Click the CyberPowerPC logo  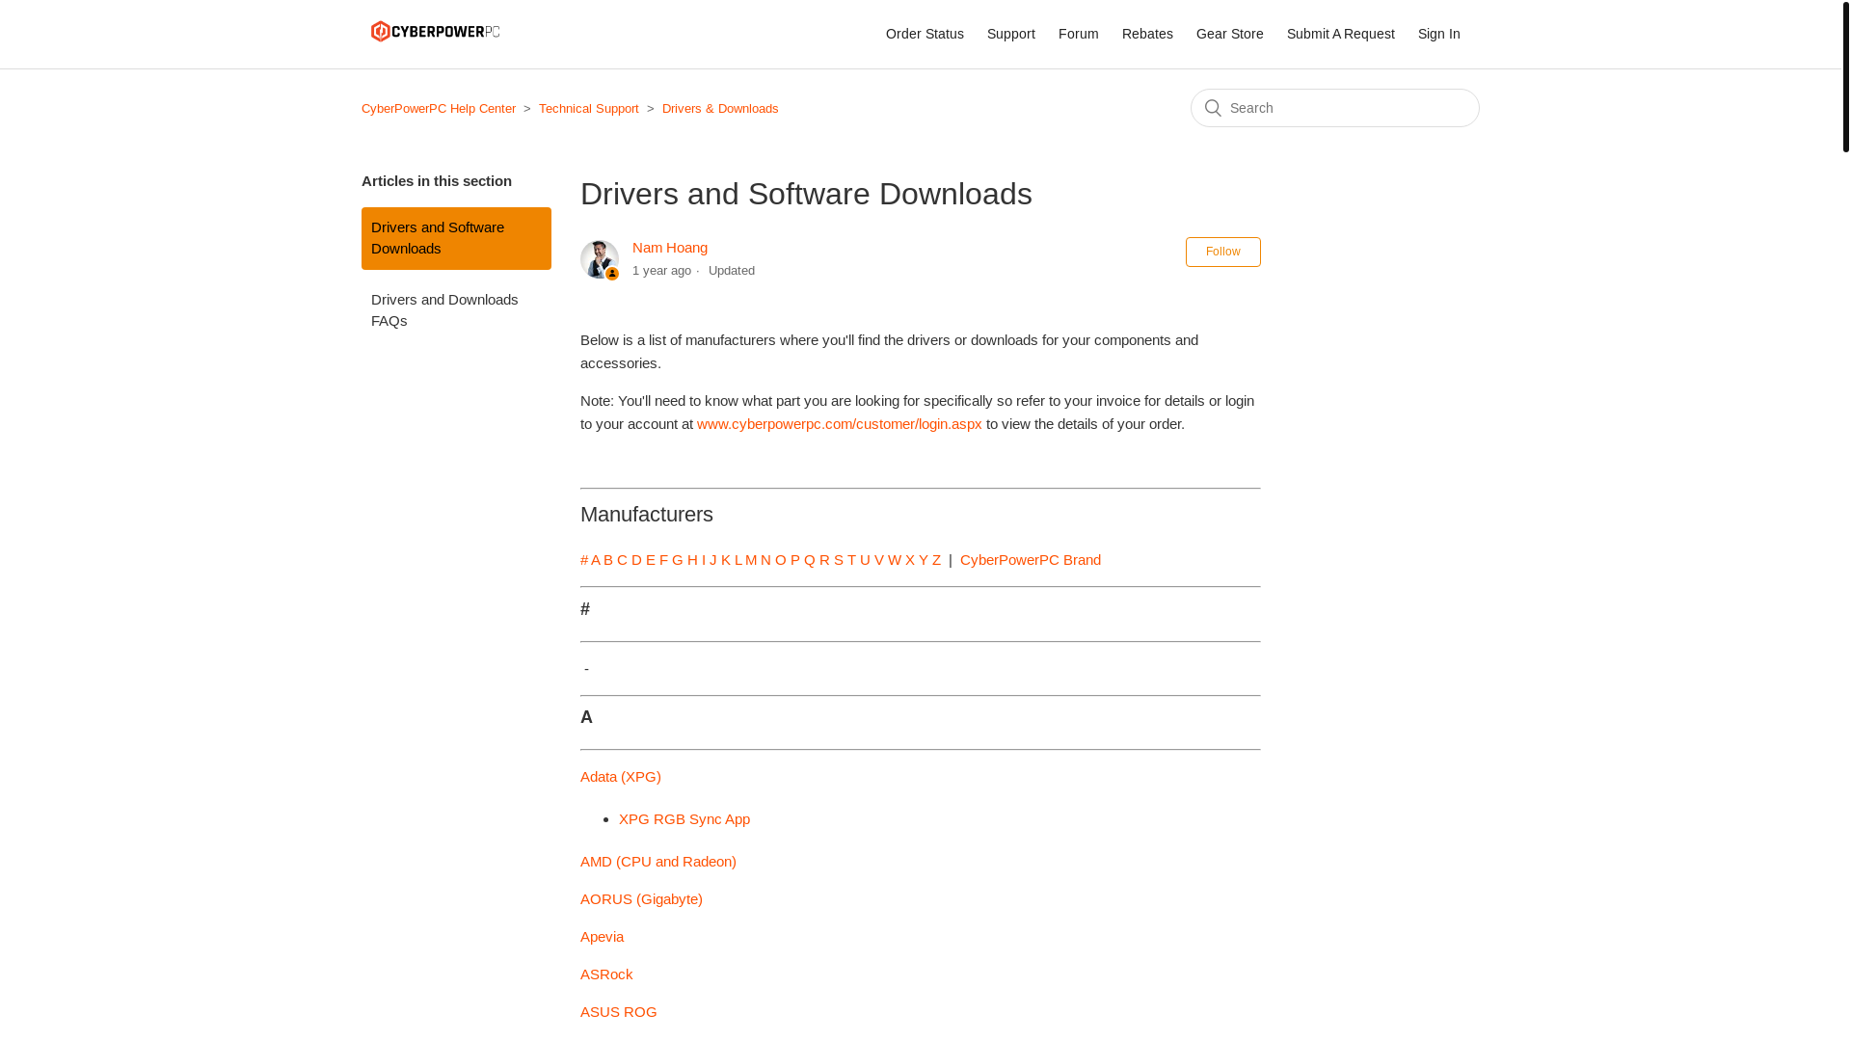tap(435, 31)
